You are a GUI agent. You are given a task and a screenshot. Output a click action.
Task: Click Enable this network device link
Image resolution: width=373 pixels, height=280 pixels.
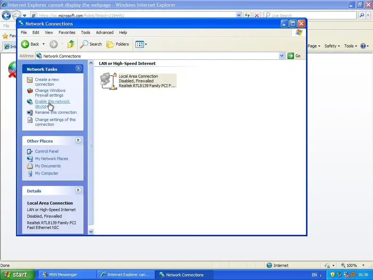(x=52, y=104)
